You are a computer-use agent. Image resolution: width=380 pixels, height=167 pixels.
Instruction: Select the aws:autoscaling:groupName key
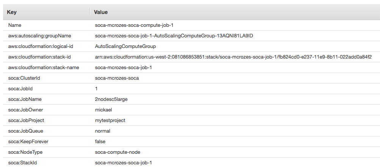(x=39, y=36)
